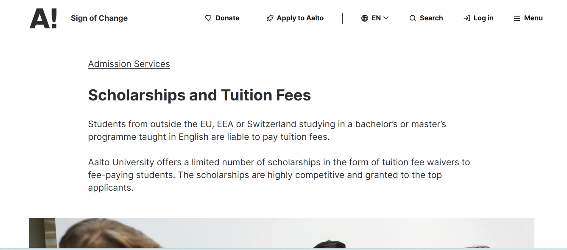567x250 pixels.
Task: Click the A! Aalto University logo
Action: (x=42, y=18)
